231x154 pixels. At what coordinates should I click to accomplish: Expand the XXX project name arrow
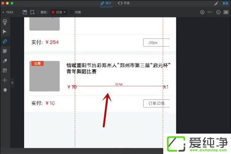3,12
